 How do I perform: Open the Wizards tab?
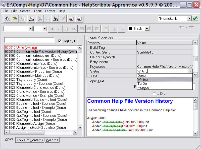click(x=52, y=140)
